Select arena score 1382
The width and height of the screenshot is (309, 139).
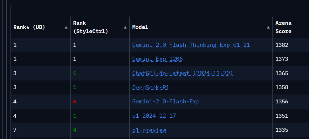pyautogui.click(x=282, y=45)
